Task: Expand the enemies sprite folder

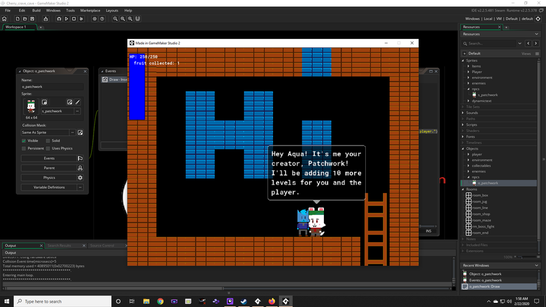Action: pos(469,83)
